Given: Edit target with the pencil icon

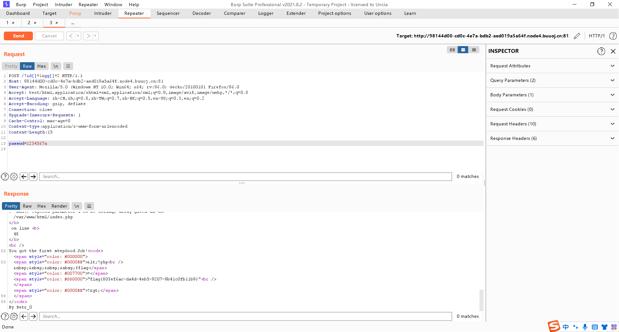Looking at the screenshot, I should coord(577,36).
